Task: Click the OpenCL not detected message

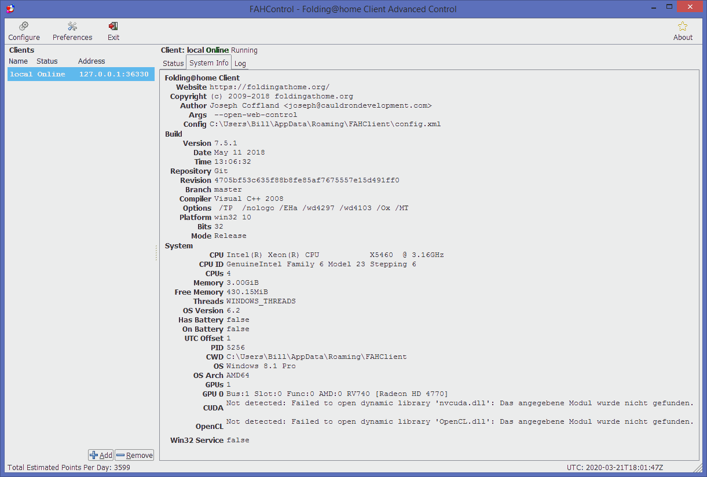Action: [460, 421]
